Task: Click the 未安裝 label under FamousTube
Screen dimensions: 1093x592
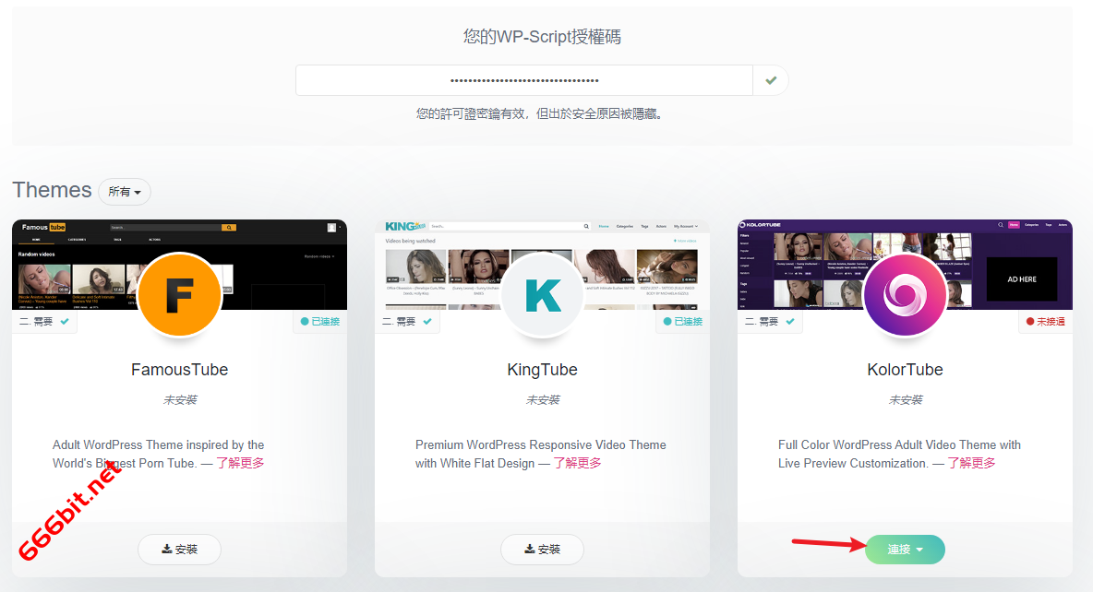Action: coord(180,400)
